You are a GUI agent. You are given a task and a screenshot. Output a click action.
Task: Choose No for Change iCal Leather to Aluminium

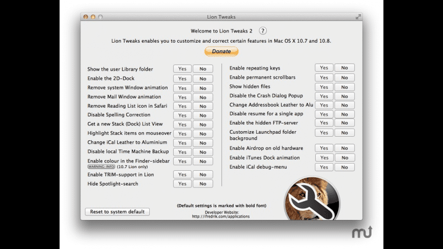point(203,143)
